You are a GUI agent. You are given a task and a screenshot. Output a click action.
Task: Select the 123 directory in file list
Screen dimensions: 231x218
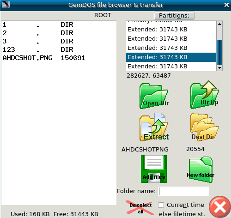[59, 49]
